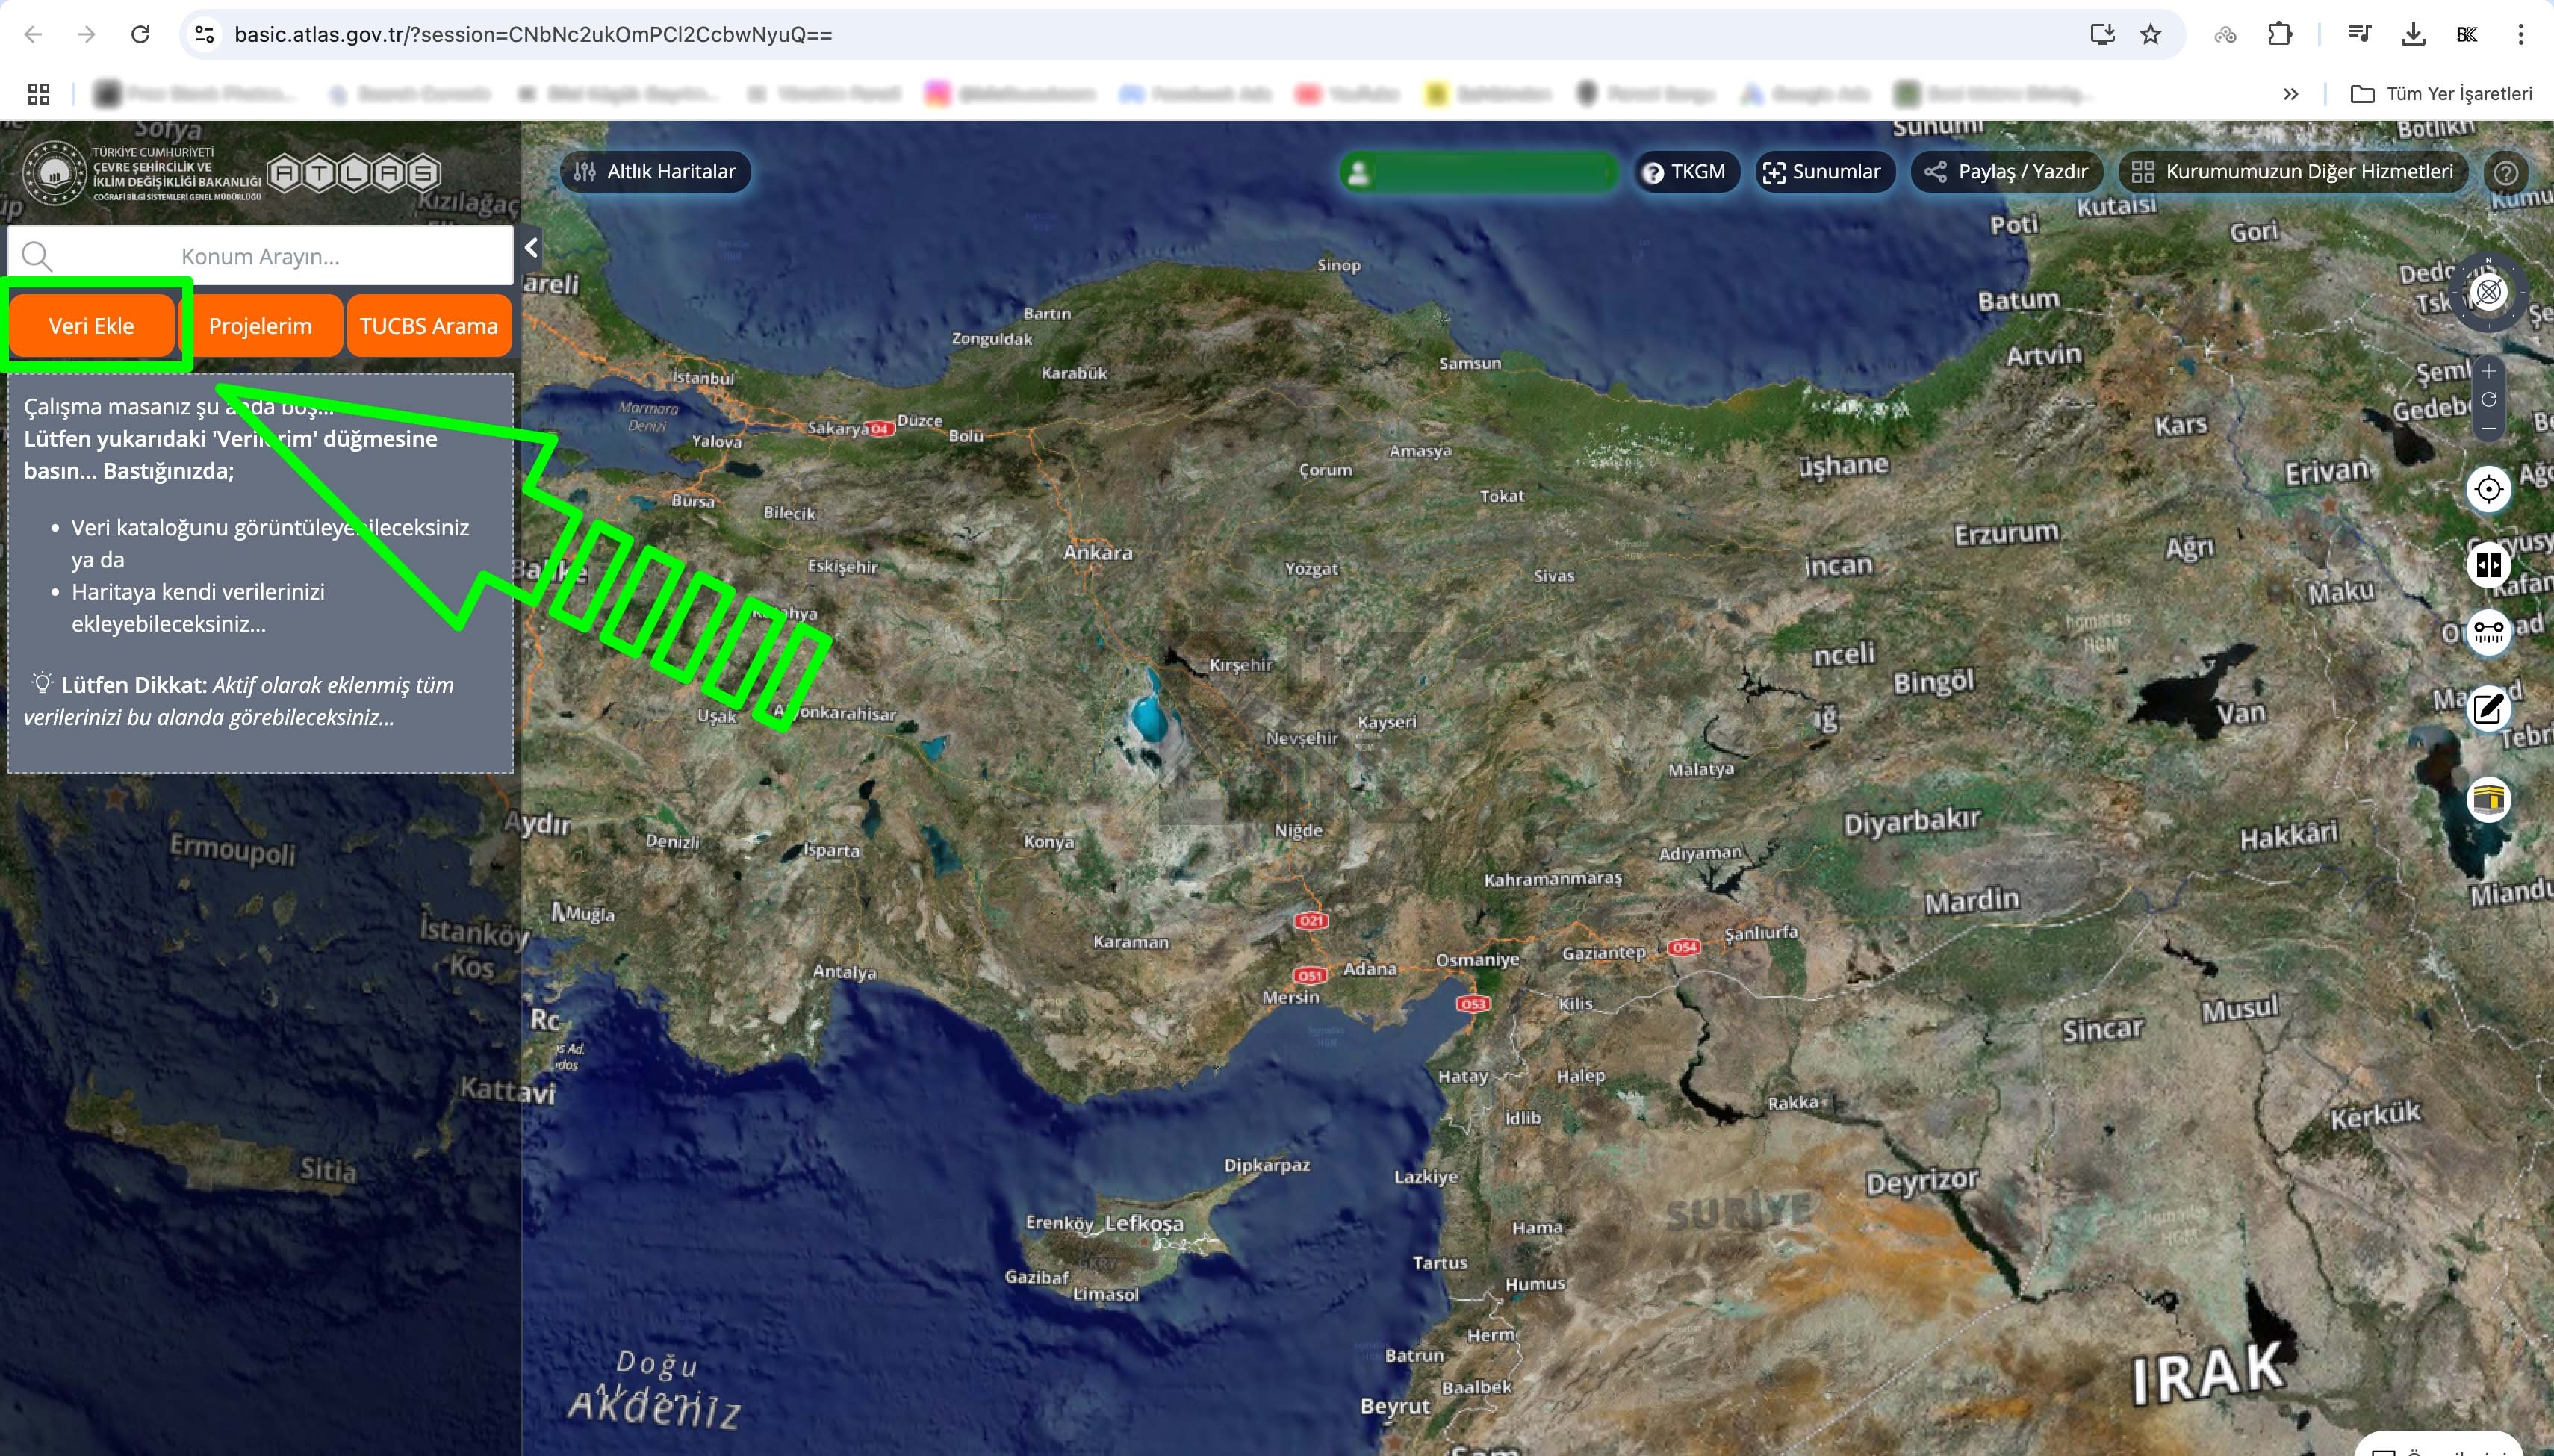Click the Lefkoşa label on map

tap(1144, 1223)
